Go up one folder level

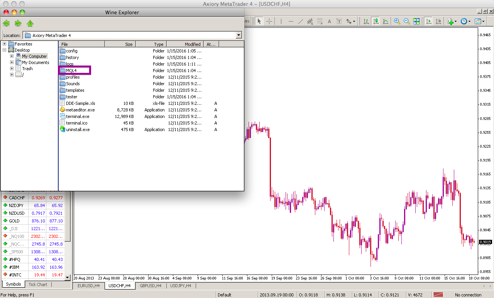pyautogui.click(x=30, y=24)
